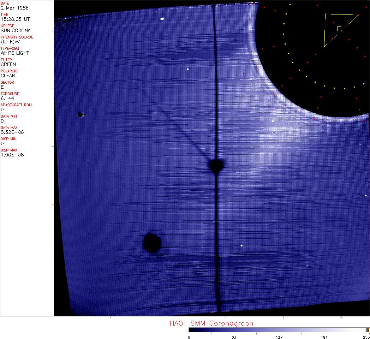This screenshot has width=370, height=339.
Task: Select the sector value 'E'
Action: pos(2,87)
